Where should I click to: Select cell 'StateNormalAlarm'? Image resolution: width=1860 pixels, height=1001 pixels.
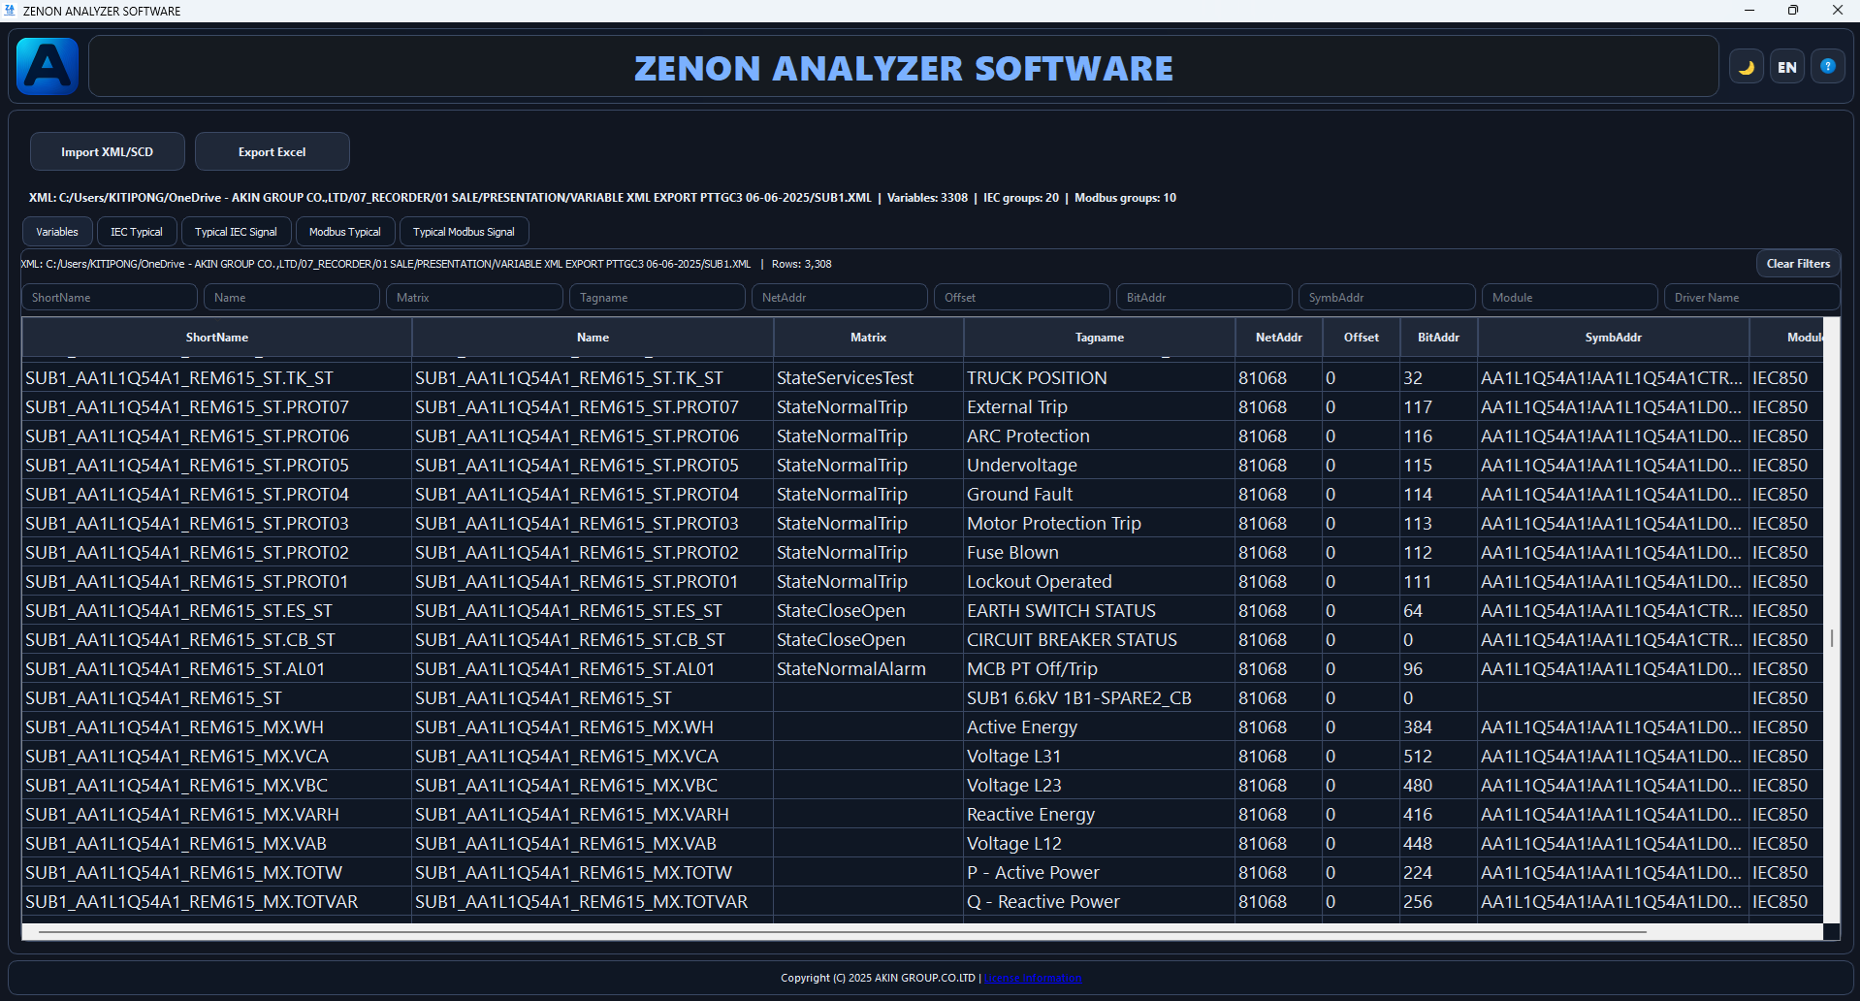(x=869, y=669)
